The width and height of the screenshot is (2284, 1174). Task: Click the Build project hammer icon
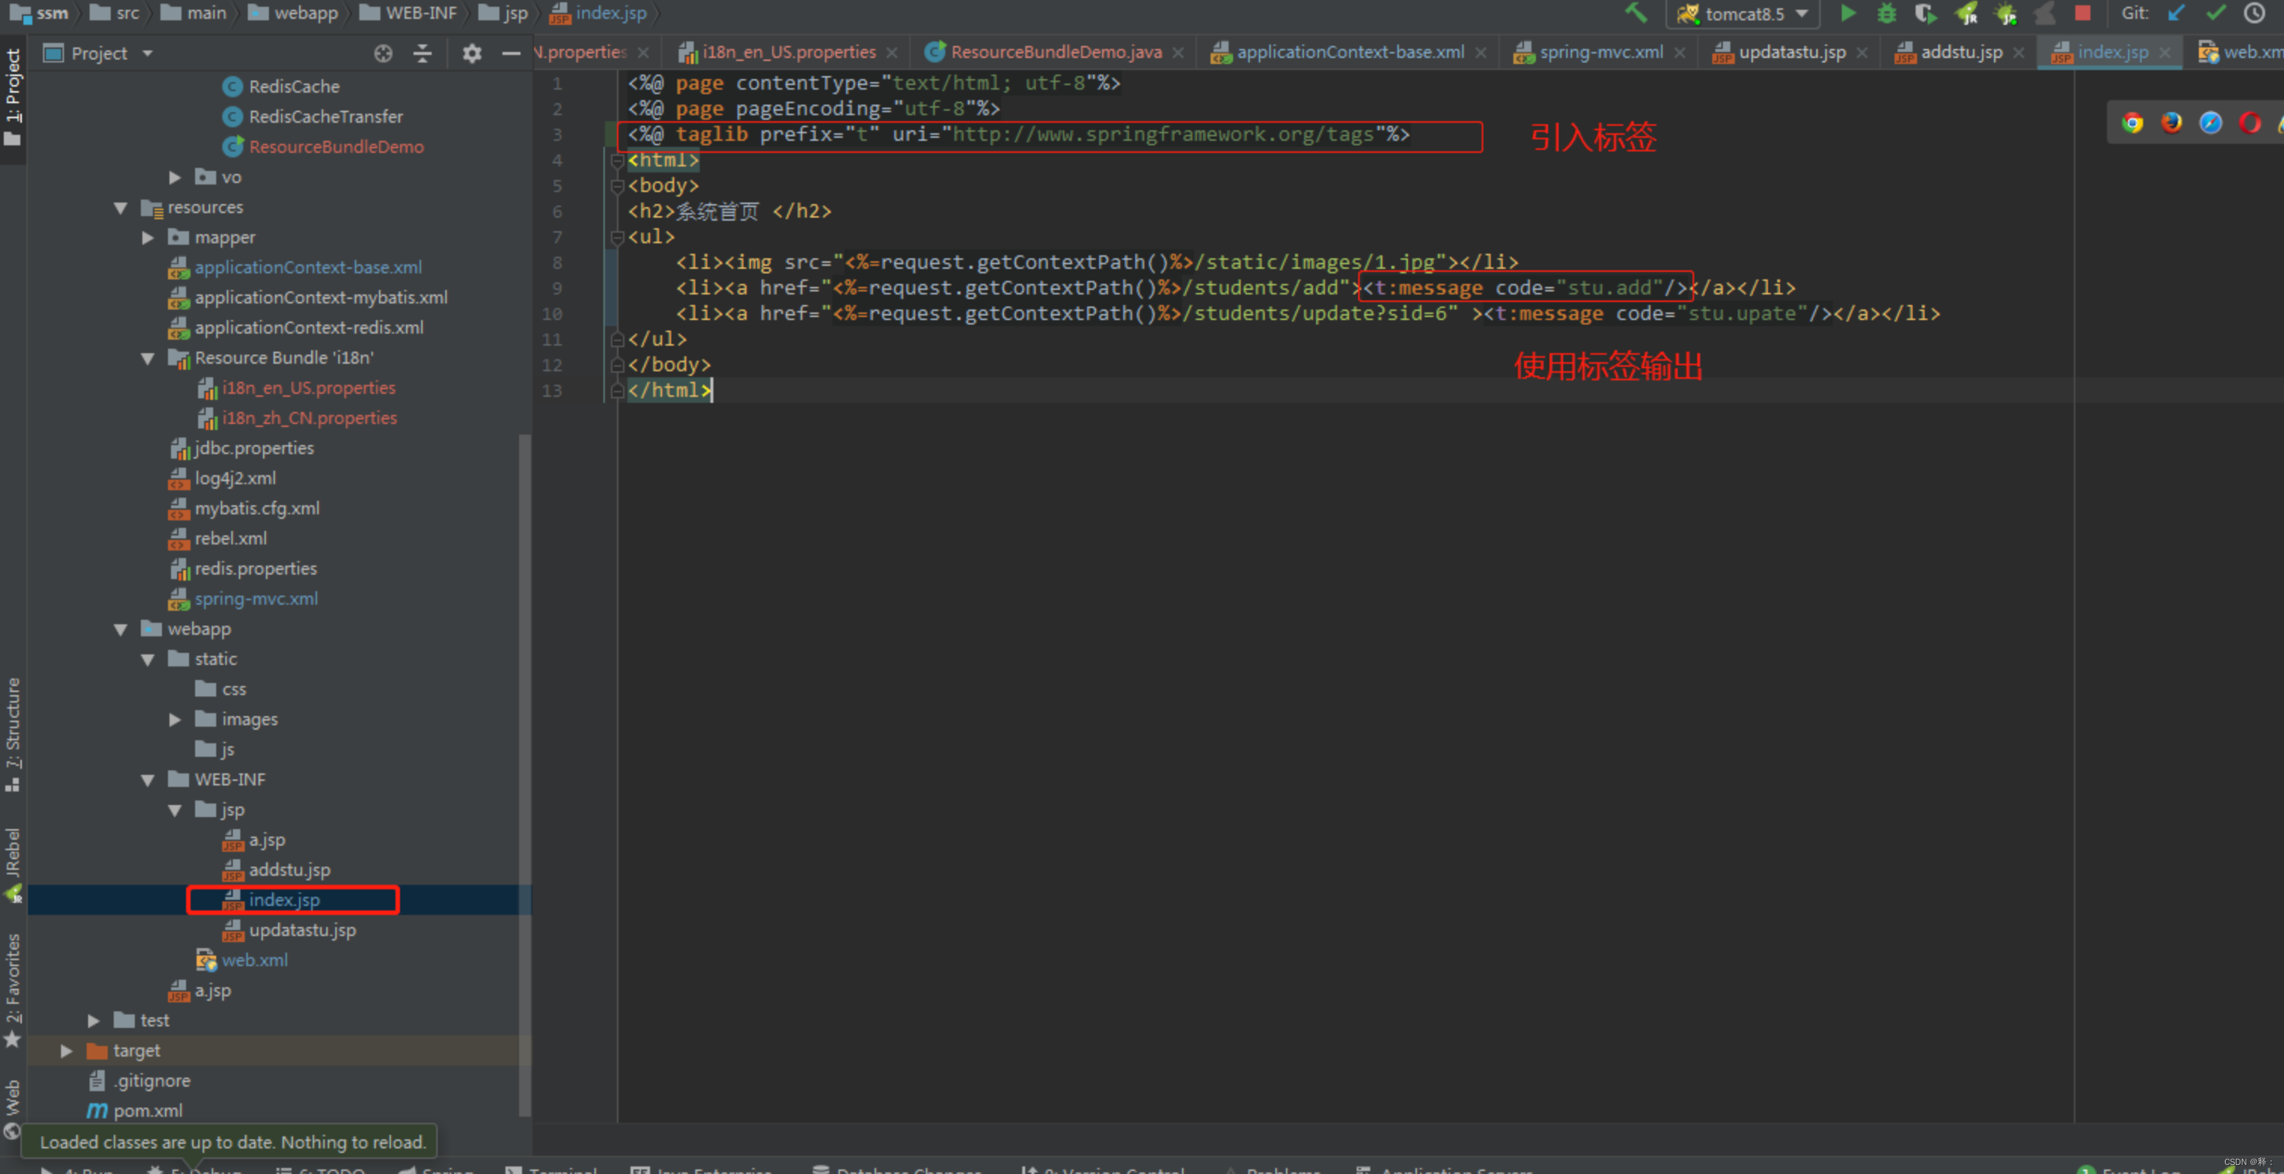1635,14
